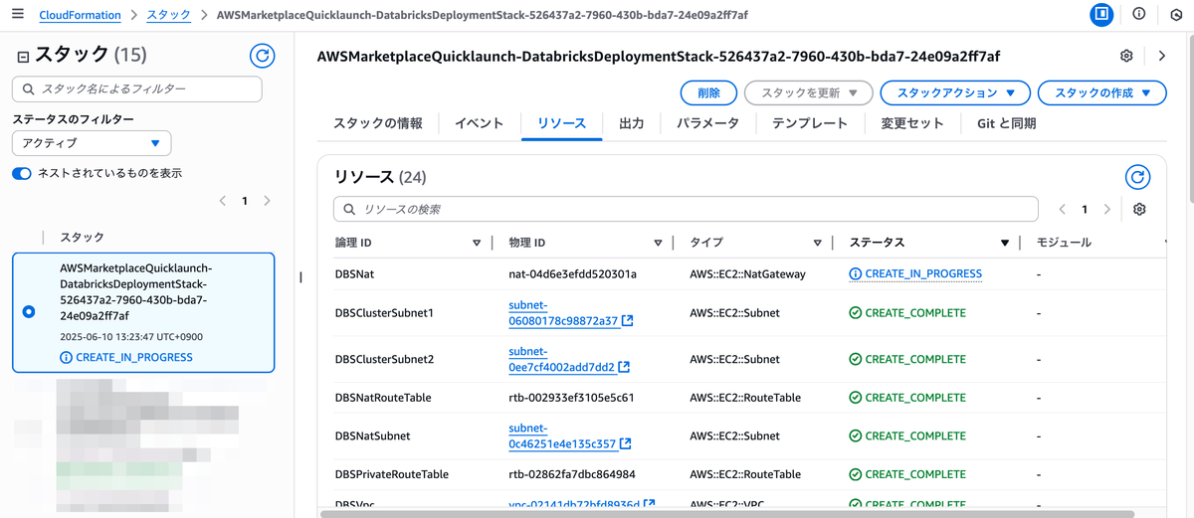Screen dimensions: 1194x518
Task: Sort by 論理 ID column arrow
Action: click(x=476, y=243)
